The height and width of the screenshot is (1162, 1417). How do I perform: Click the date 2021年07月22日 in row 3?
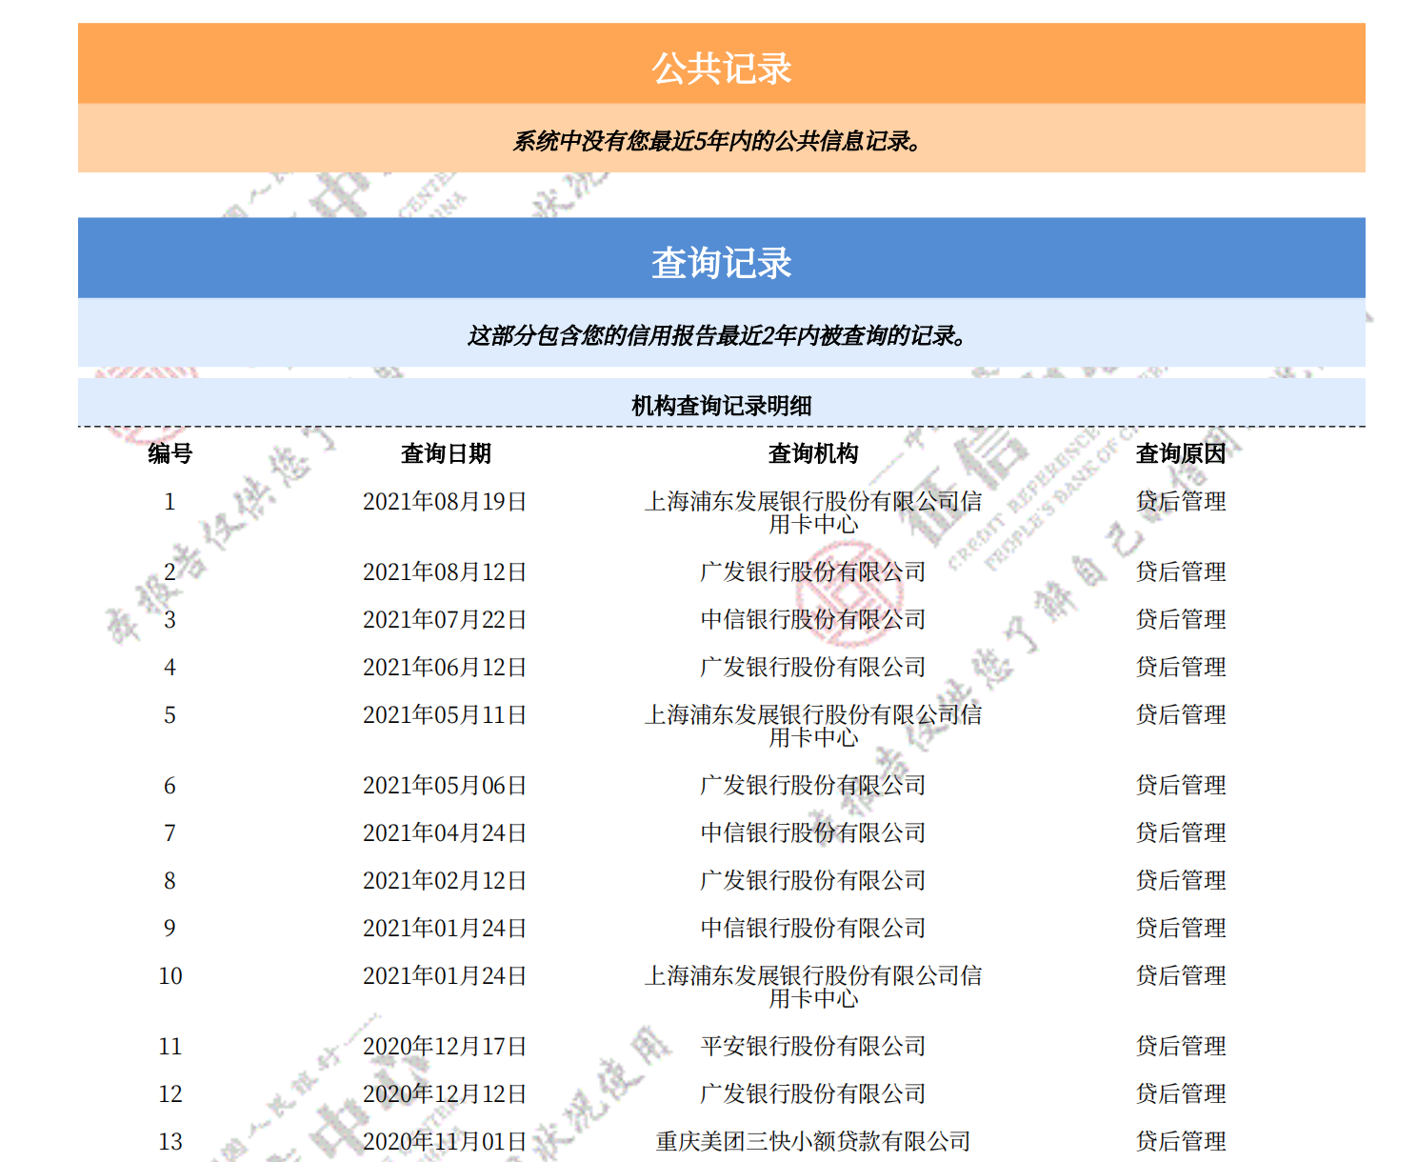pyautogui.click(x=445, y=620)
